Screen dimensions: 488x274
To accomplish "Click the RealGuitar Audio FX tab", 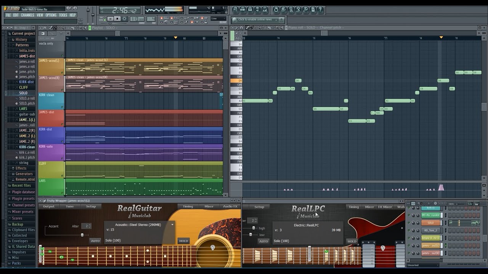I will click(230, 206).
